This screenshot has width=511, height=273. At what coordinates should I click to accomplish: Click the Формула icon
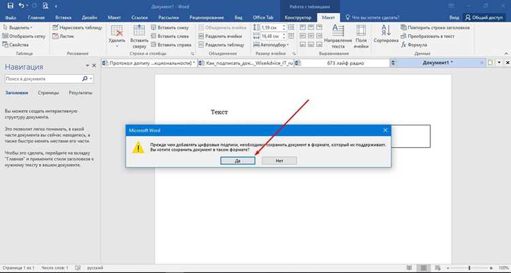click(x=404, y=45)
